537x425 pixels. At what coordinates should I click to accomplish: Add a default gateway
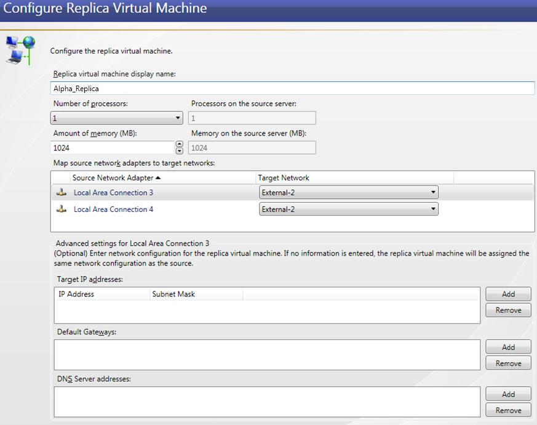pyautogui.click(x=508, y=347)
